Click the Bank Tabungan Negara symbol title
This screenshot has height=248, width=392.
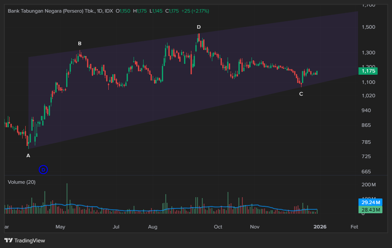pos(52,10)
